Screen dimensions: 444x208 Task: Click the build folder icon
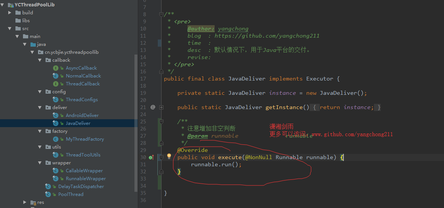coord(18,13)
